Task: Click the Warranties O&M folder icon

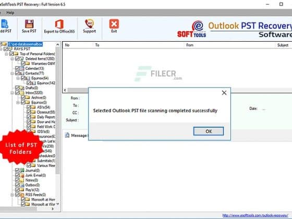Action: (28, 64)
